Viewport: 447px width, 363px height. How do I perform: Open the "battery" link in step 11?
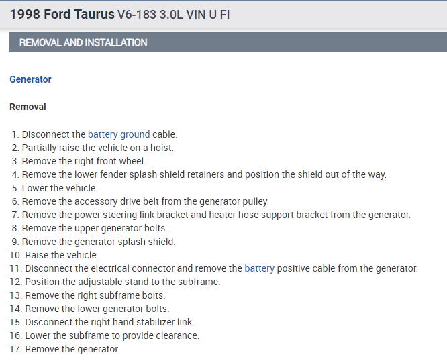[x=259, y=268]
